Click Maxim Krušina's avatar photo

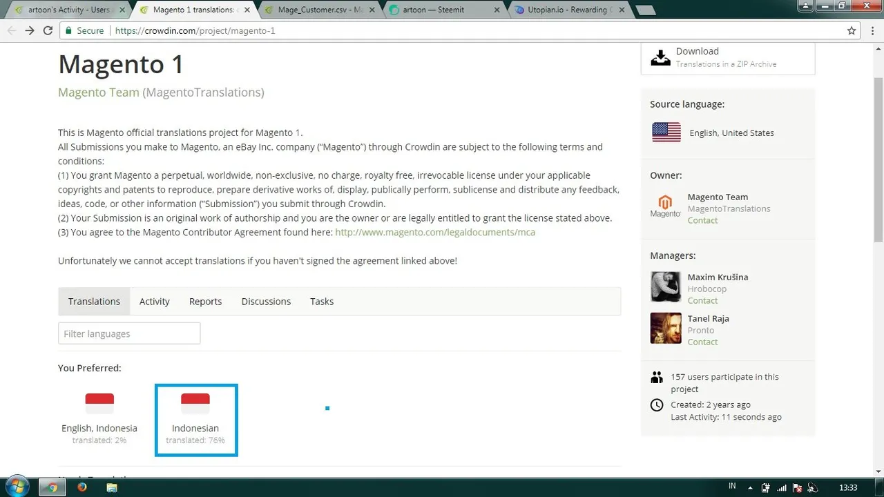666,286
